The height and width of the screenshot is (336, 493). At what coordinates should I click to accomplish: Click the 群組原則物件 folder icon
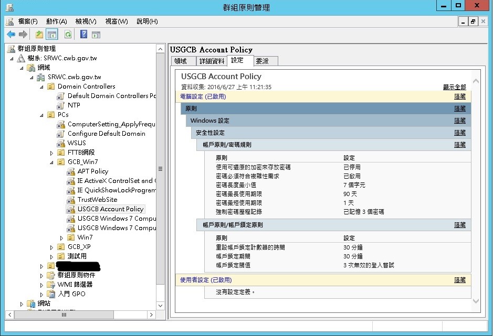[51, 275]
